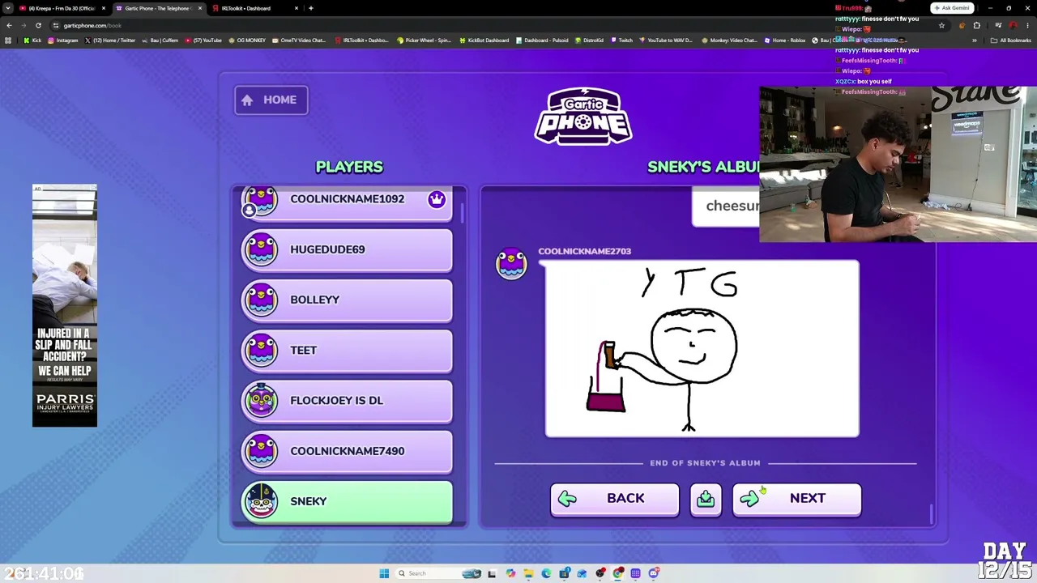
Task: Click NEXT to advance the album
Action: click(796, 499)
